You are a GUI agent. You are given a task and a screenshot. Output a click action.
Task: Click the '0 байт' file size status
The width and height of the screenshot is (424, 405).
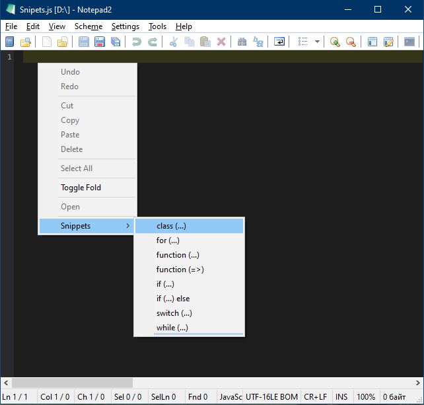[x=394, y=397]
